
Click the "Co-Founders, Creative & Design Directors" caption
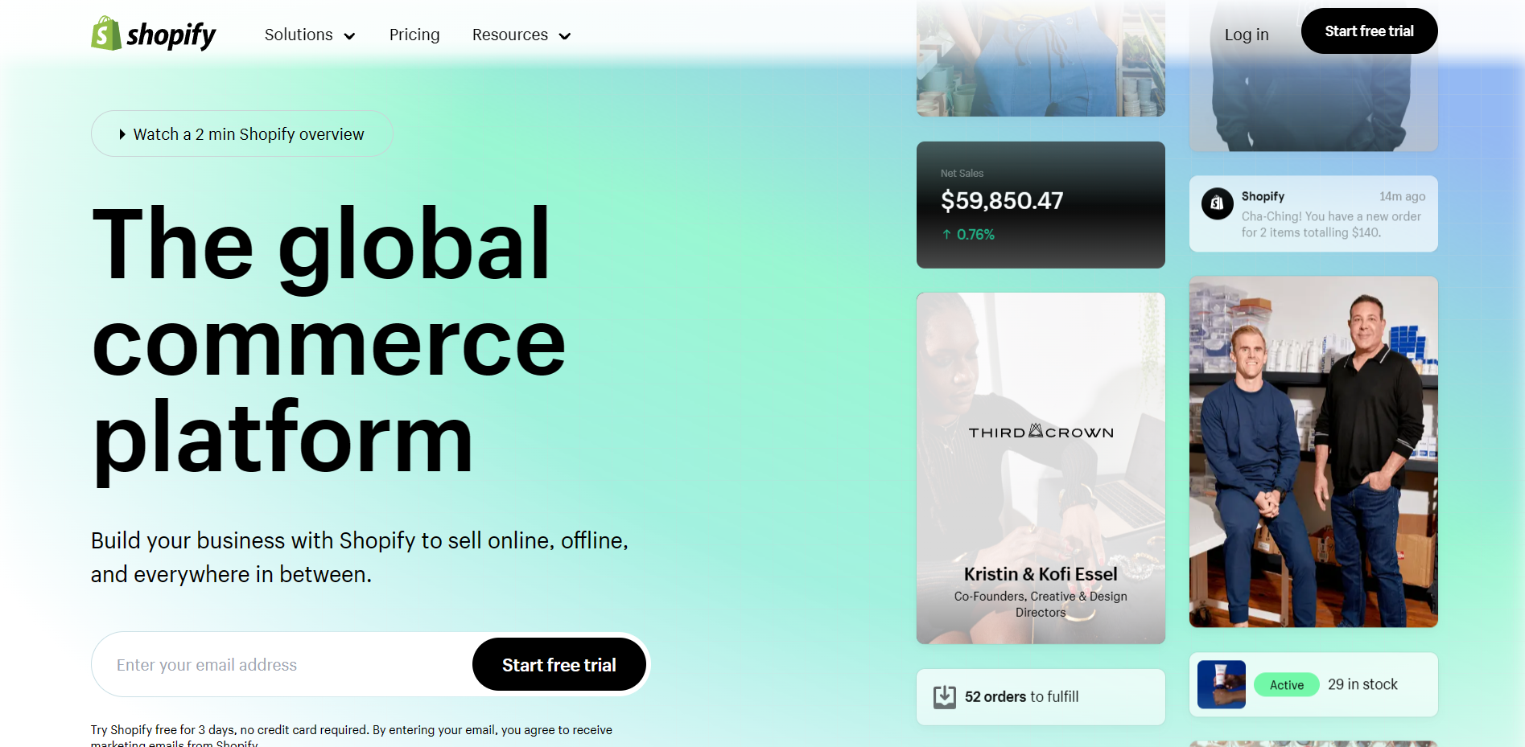click(x=1041, y=604)
